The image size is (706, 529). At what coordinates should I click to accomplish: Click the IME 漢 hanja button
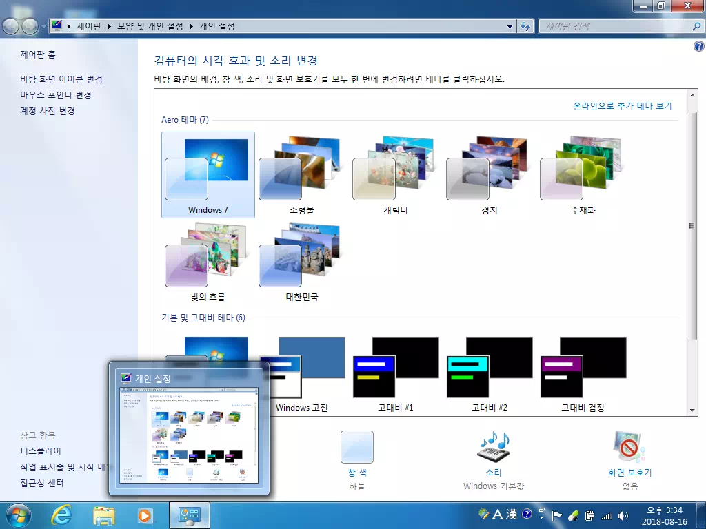point(512,514)
